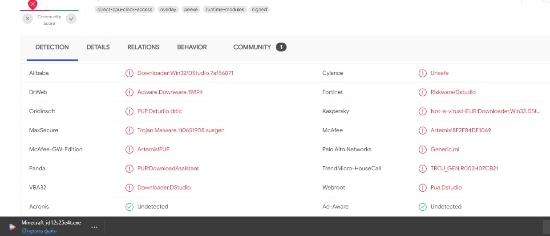The image size is (550, 236).
Task: Click the DrWeb detection warning icon
Action: (x=129, y=92)
